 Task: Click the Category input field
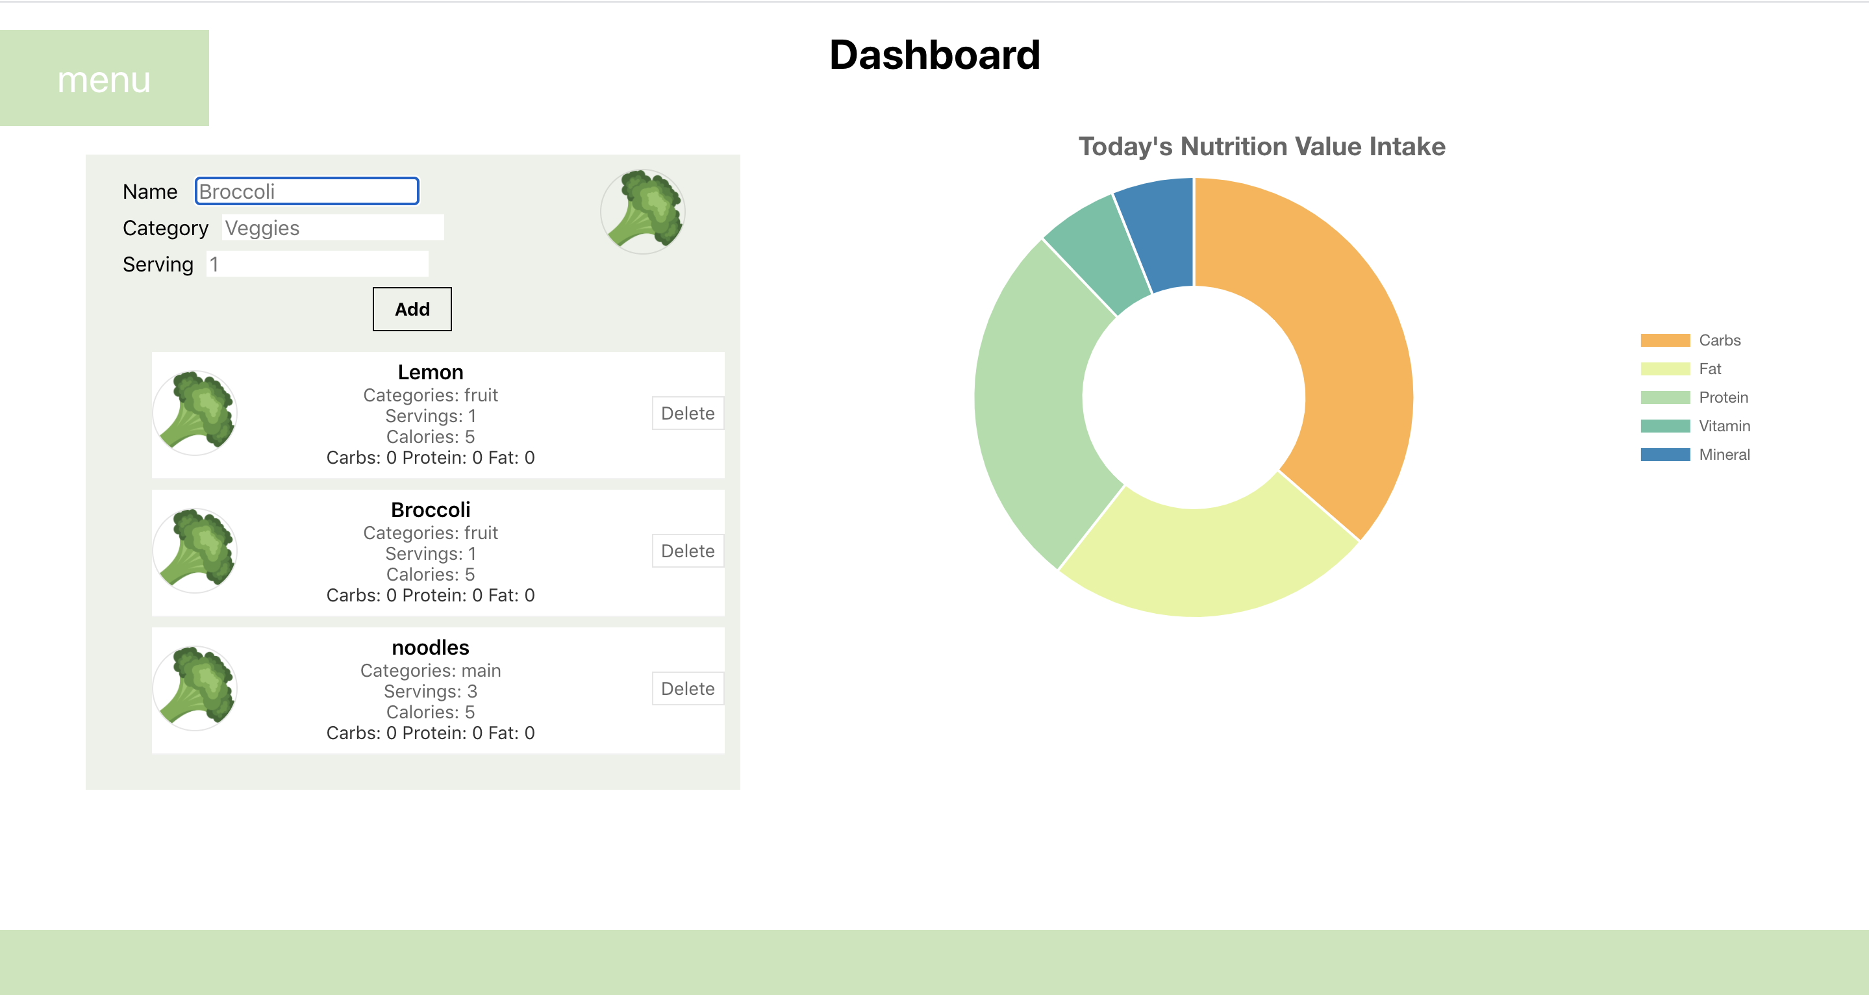332,228
